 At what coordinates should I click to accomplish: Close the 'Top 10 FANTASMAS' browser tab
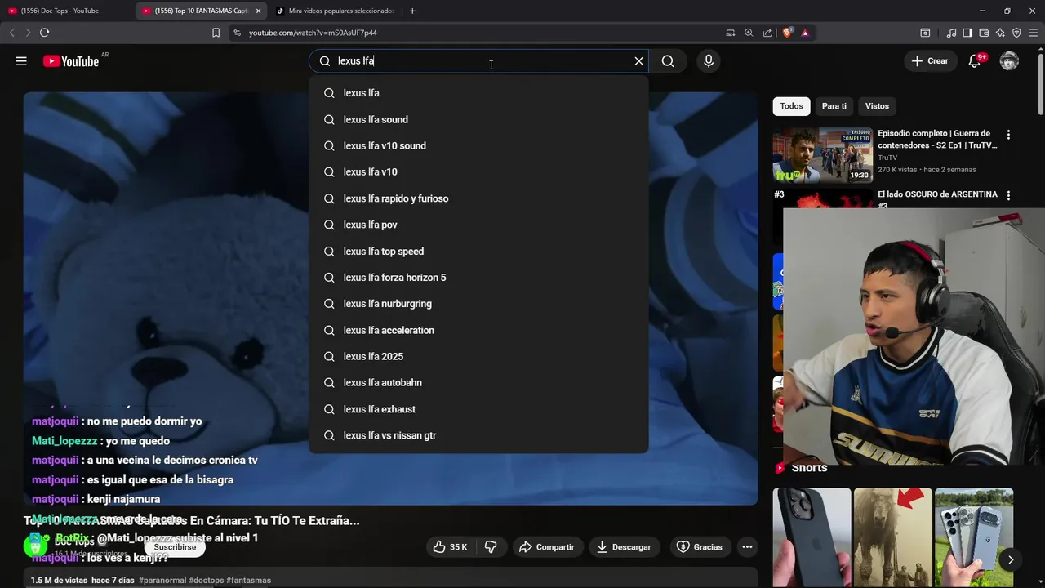258,11
